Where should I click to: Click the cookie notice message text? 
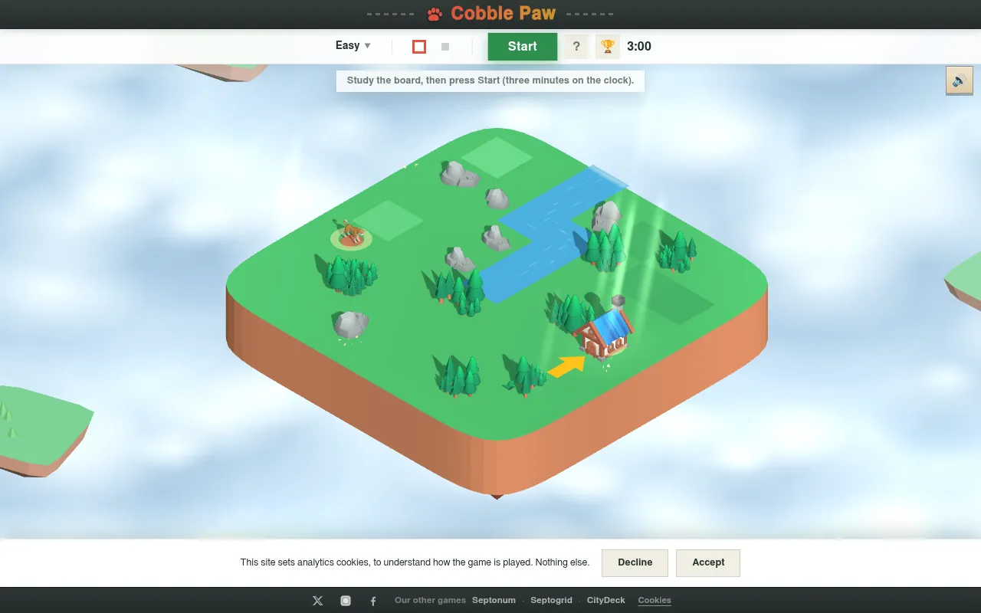click(415, 562)
